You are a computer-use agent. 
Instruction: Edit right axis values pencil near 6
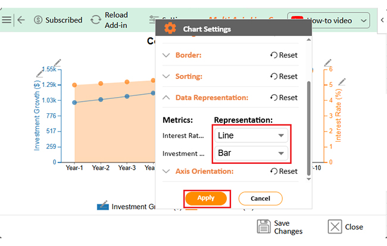point(328,63)
